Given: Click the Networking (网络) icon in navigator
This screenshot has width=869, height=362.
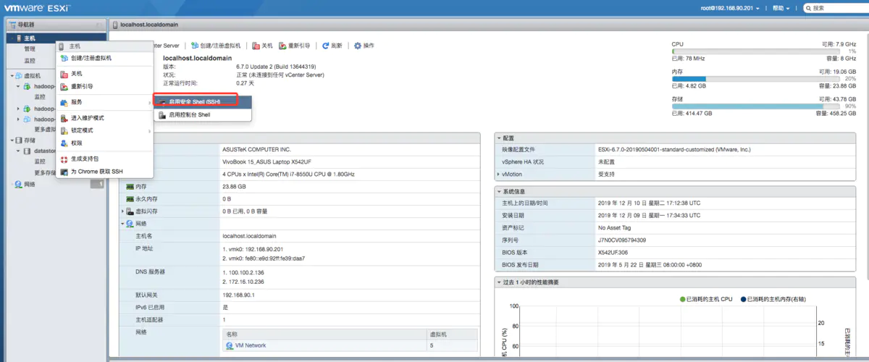Looking at the screenshot, I should [x=18, y=184].
